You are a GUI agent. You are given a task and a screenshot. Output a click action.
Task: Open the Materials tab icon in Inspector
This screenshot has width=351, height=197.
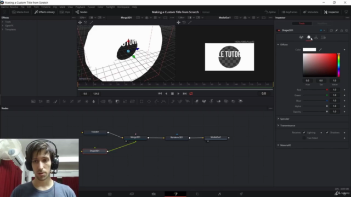coord(309,37)
